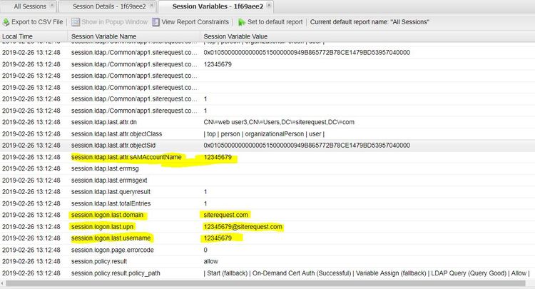Screen dimensions: 535x289
Task: Switch to the All Sessions tab
Action: 30,6
